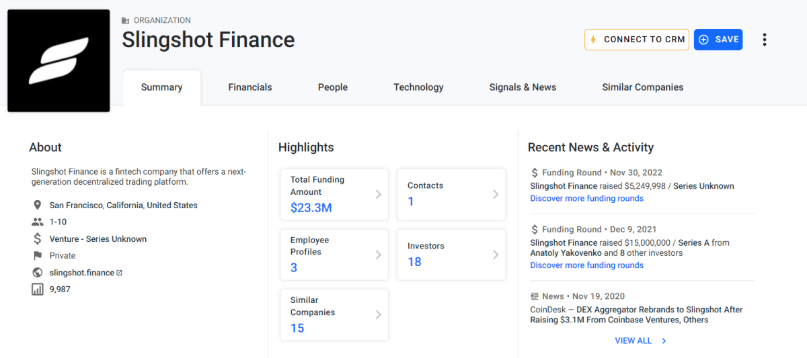Click the Employee Profiles count 3
Viewport: 807px width, 358px height.
(294, 268)
